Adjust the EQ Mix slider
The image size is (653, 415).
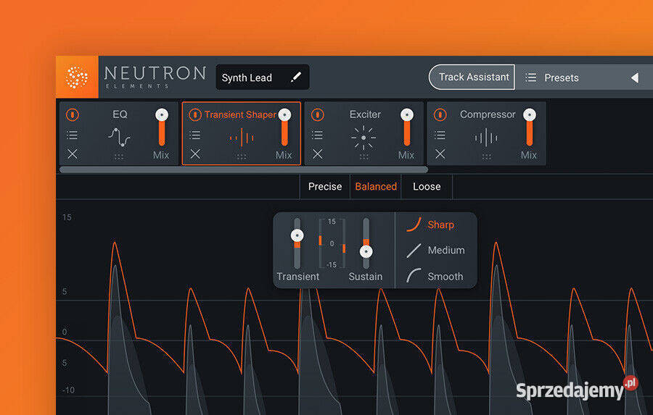162,127
